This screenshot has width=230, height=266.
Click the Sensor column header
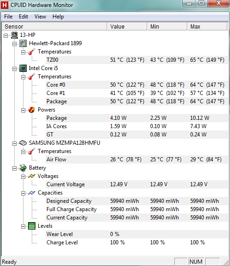click(54, 26)
